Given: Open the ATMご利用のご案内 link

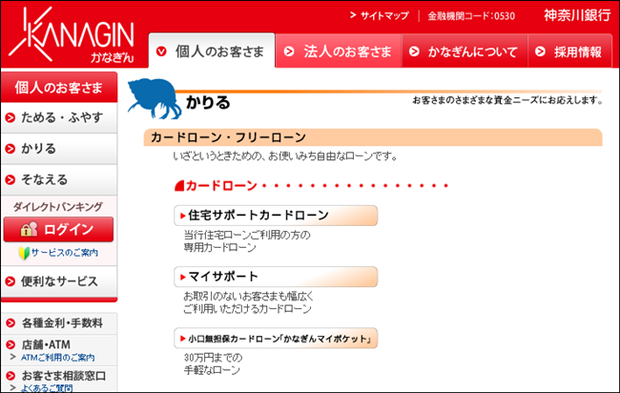Looking at the screenshot, I should click(x=58, y=358).
